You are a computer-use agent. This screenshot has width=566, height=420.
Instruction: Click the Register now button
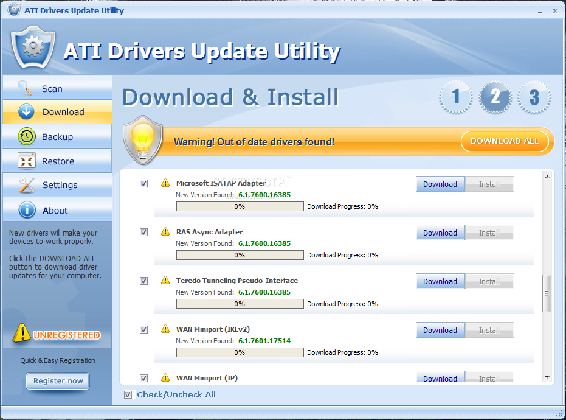58,381
